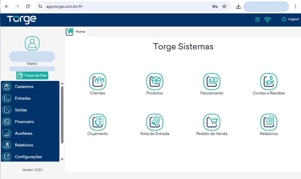301x179 pixels.
Task: Open the Saídas sidebar menu item
Action: point(30,110)
